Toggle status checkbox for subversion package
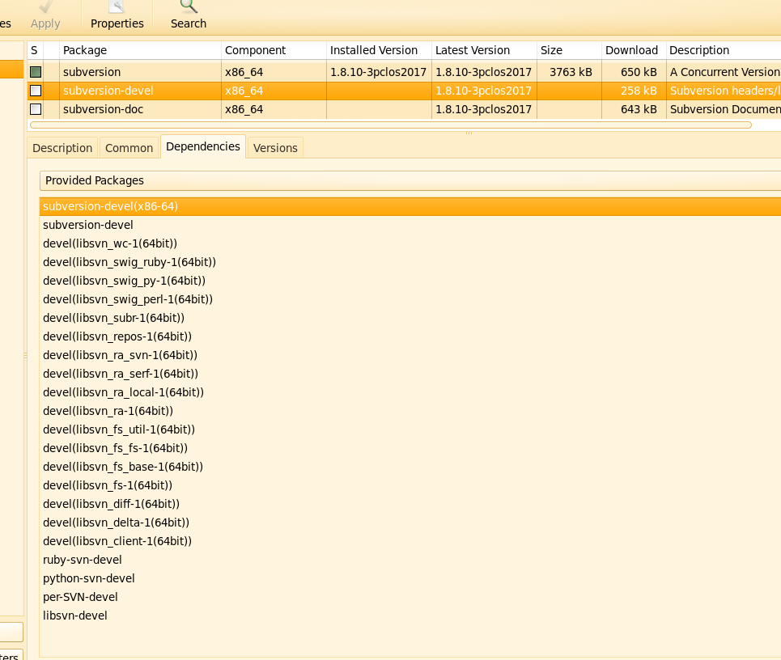The height and width of the screenshot is (660, 781). 36,72
